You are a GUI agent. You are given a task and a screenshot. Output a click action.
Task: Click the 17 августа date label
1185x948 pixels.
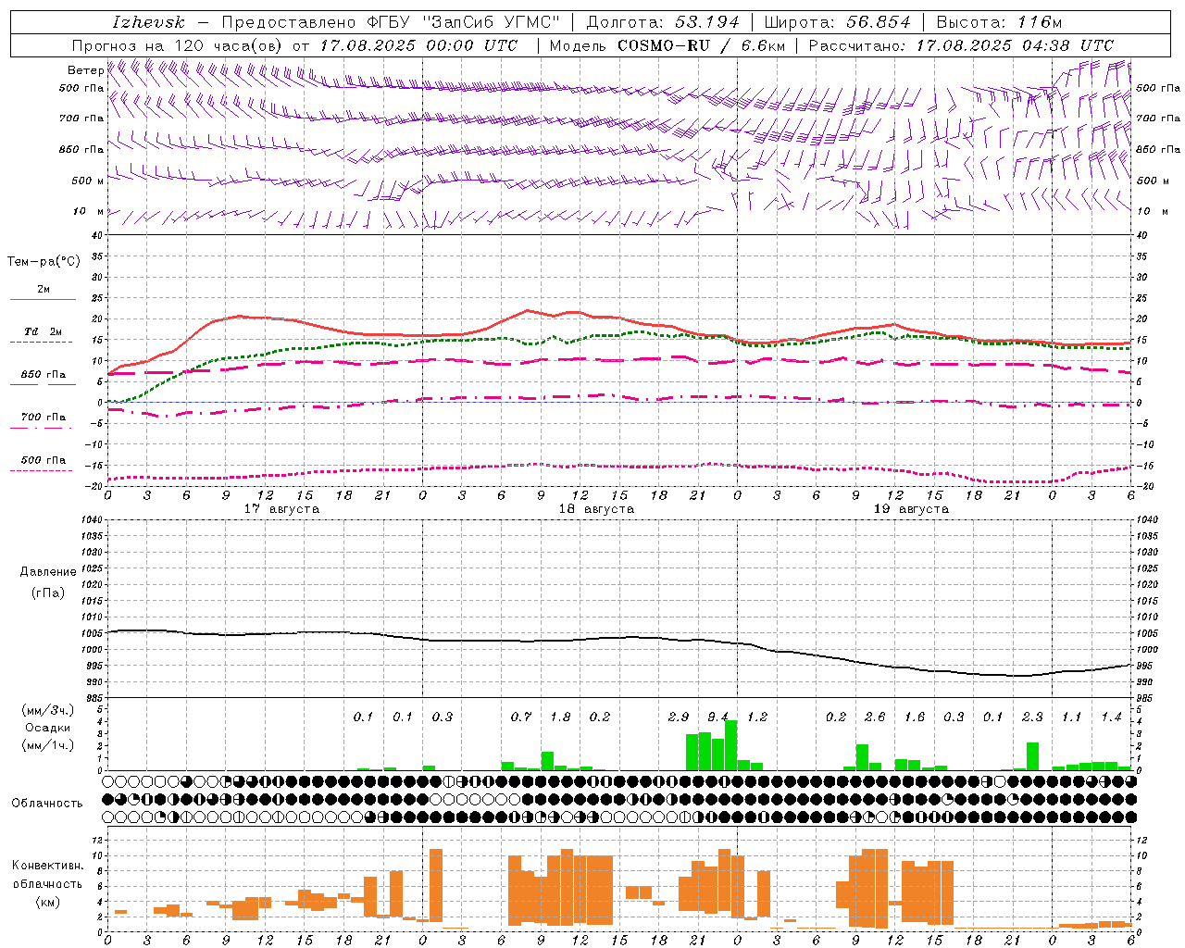281,509
